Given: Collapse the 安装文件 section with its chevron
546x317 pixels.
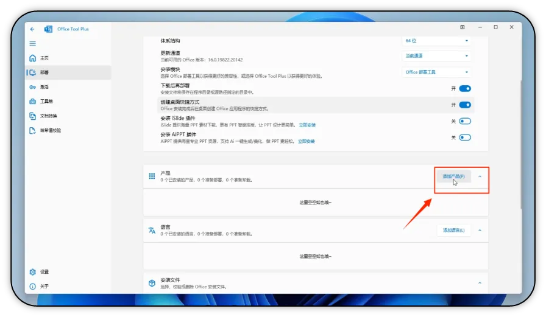Looking at the screenshot, I should point(480,283).
